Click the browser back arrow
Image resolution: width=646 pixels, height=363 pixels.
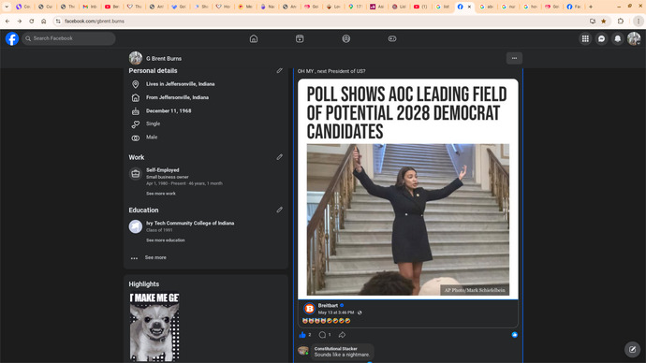pos(7,21)
